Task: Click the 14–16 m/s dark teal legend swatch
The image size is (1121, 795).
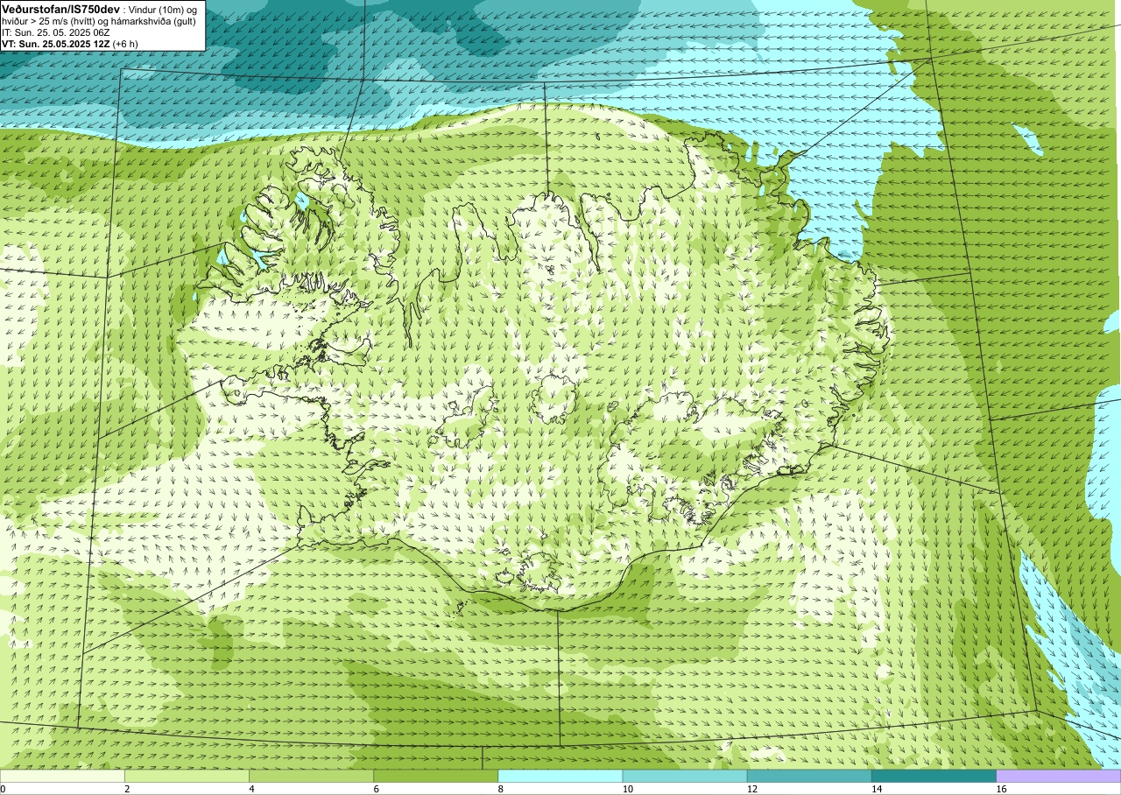Action: [x=934, y=776]
